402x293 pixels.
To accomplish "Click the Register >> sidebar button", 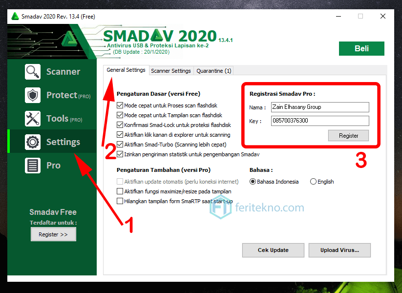I will (x=53, y=234).
